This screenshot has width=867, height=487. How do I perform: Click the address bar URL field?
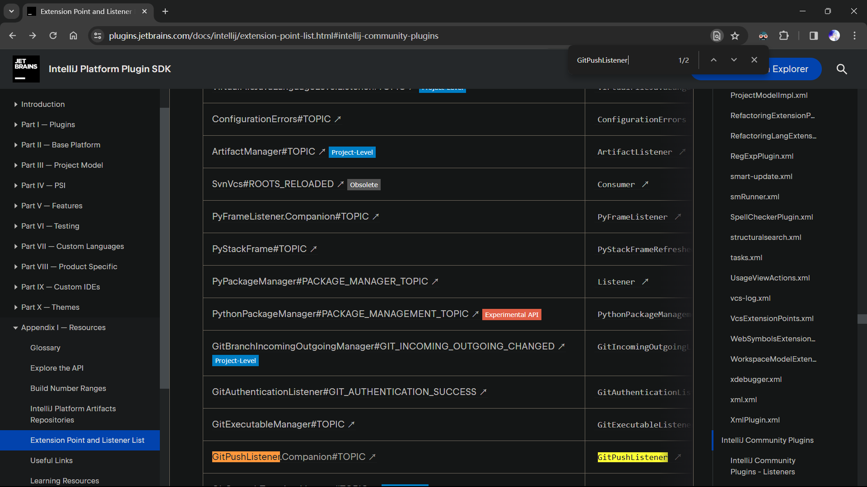(274, 36)
